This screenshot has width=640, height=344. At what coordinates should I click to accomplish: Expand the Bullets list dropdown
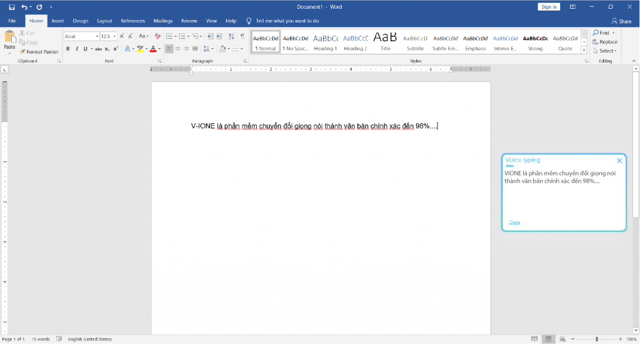[x=176, y=36]
